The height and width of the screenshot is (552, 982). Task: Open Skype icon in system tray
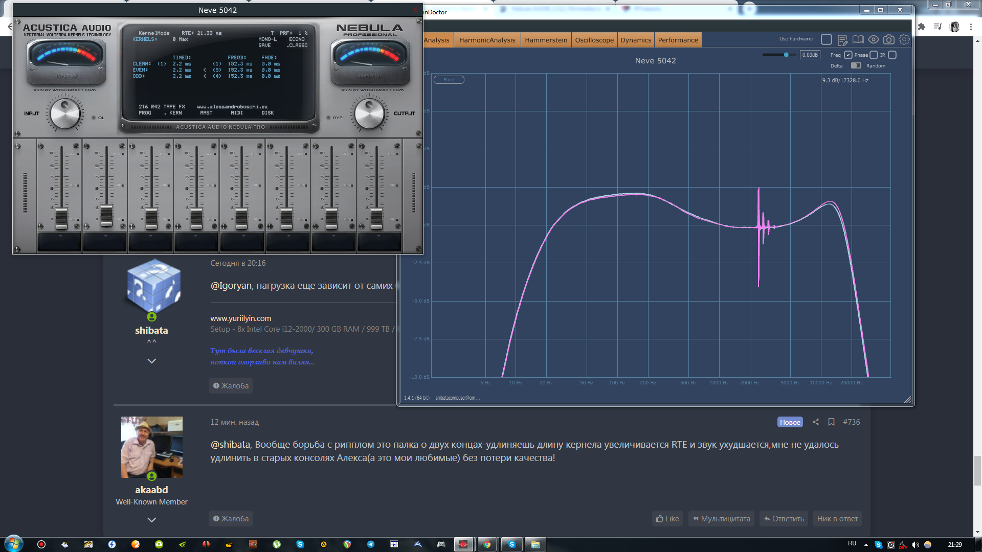click(x=878, y=545)
